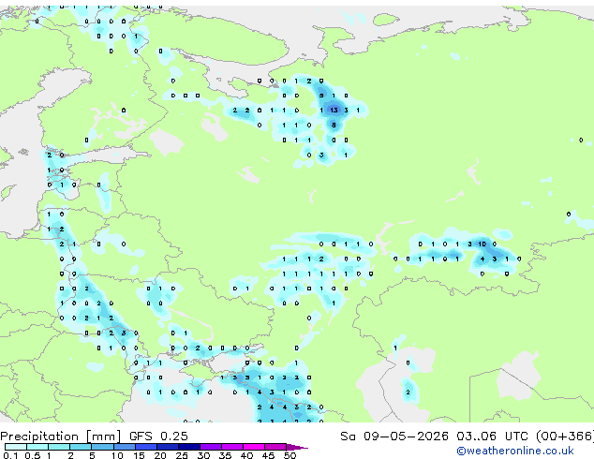Click the legend label '15'
This screenshot has height=459, width=594.
(139, 455)
